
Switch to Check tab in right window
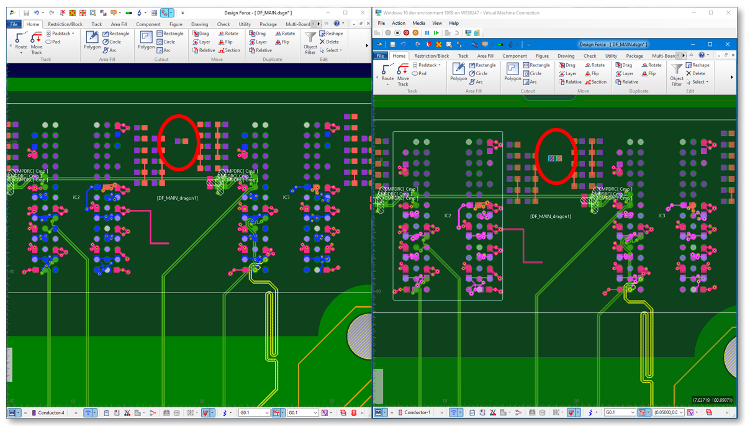590,56
